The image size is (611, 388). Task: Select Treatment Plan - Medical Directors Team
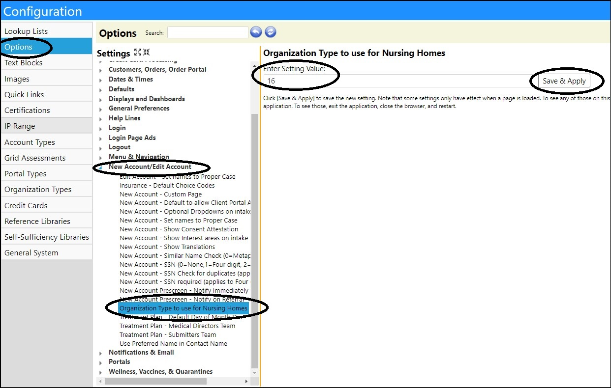[x=177, y=326]
